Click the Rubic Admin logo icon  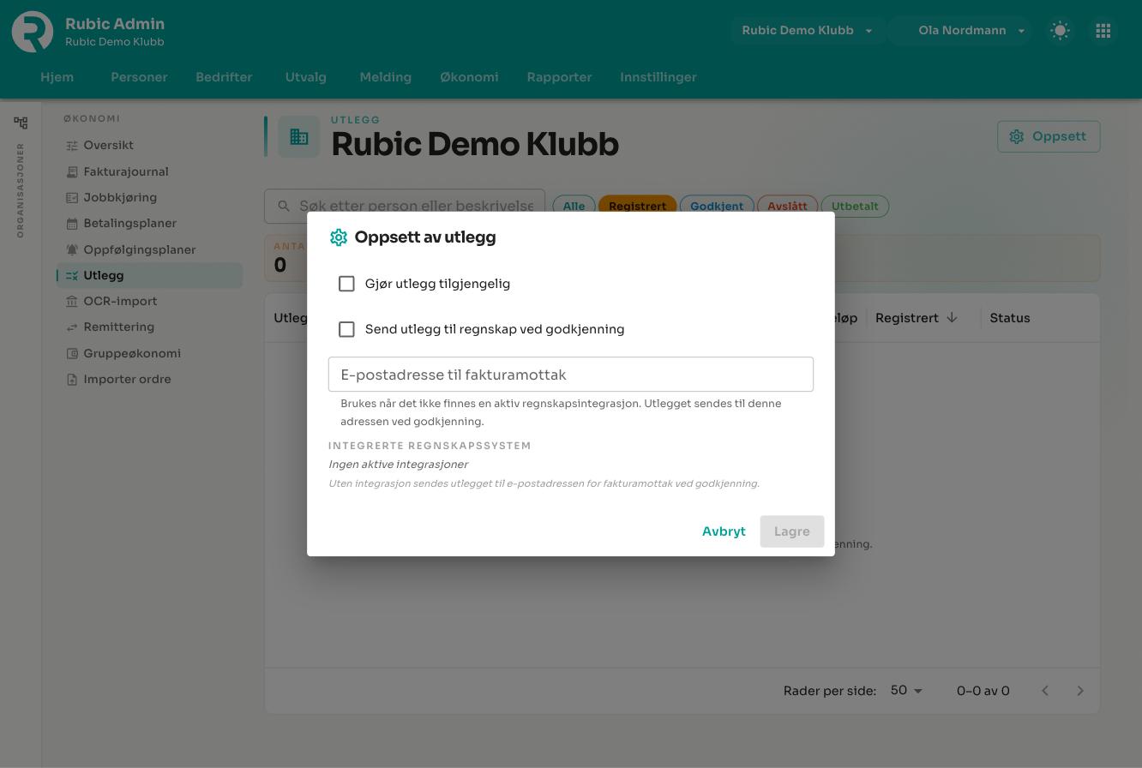pos(33,32)
